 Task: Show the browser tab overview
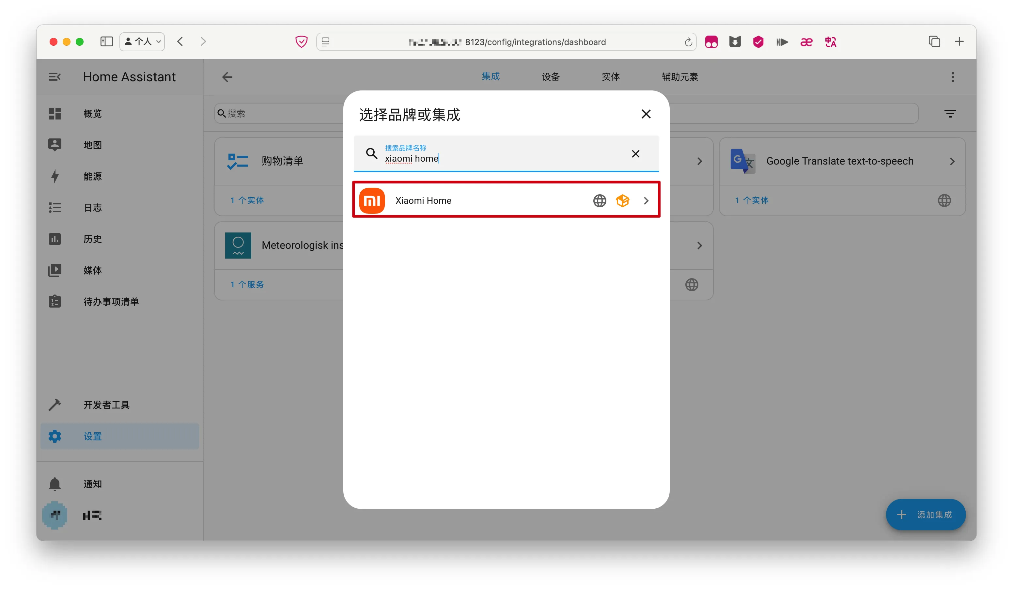click(x=935, y=41)
